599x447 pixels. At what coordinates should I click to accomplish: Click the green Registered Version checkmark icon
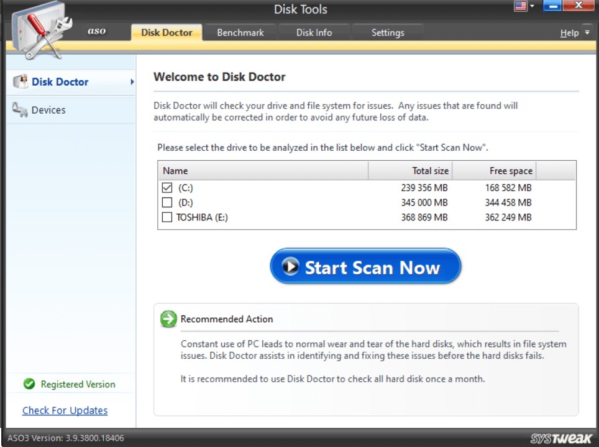click(x=29, y=384)
